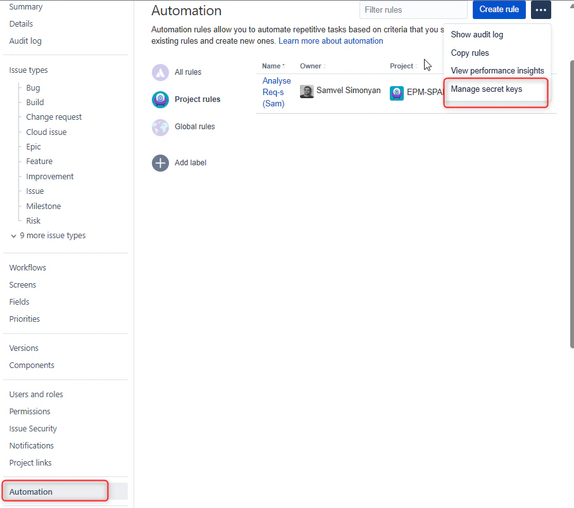Screen dimensions: 574x508
Task: Click Samvel Simonyan's owner avatar
Action: coord(306,91)
